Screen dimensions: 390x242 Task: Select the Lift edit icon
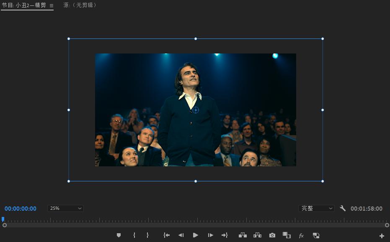point(243,235)
